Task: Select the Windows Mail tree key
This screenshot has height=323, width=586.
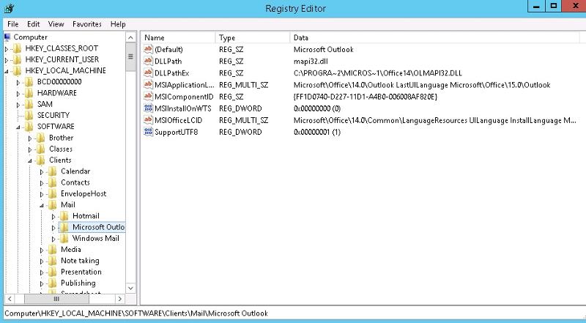Action: point(96,238)
